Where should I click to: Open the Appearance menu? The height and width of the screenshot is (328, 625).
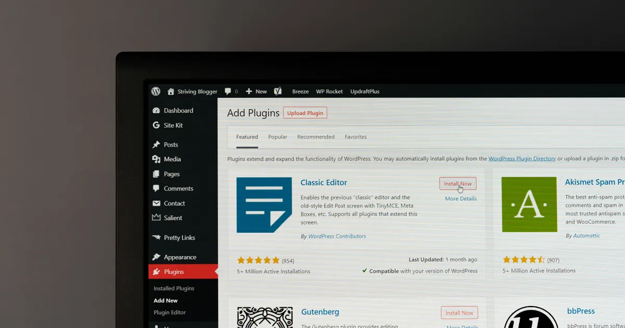point(180,257)
